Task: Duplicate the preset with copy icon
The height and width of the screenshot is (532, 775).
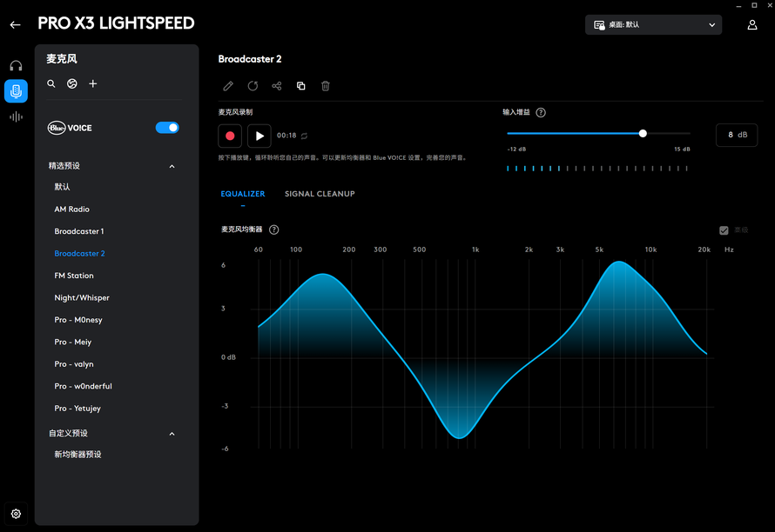Action: tap(301, 86)
